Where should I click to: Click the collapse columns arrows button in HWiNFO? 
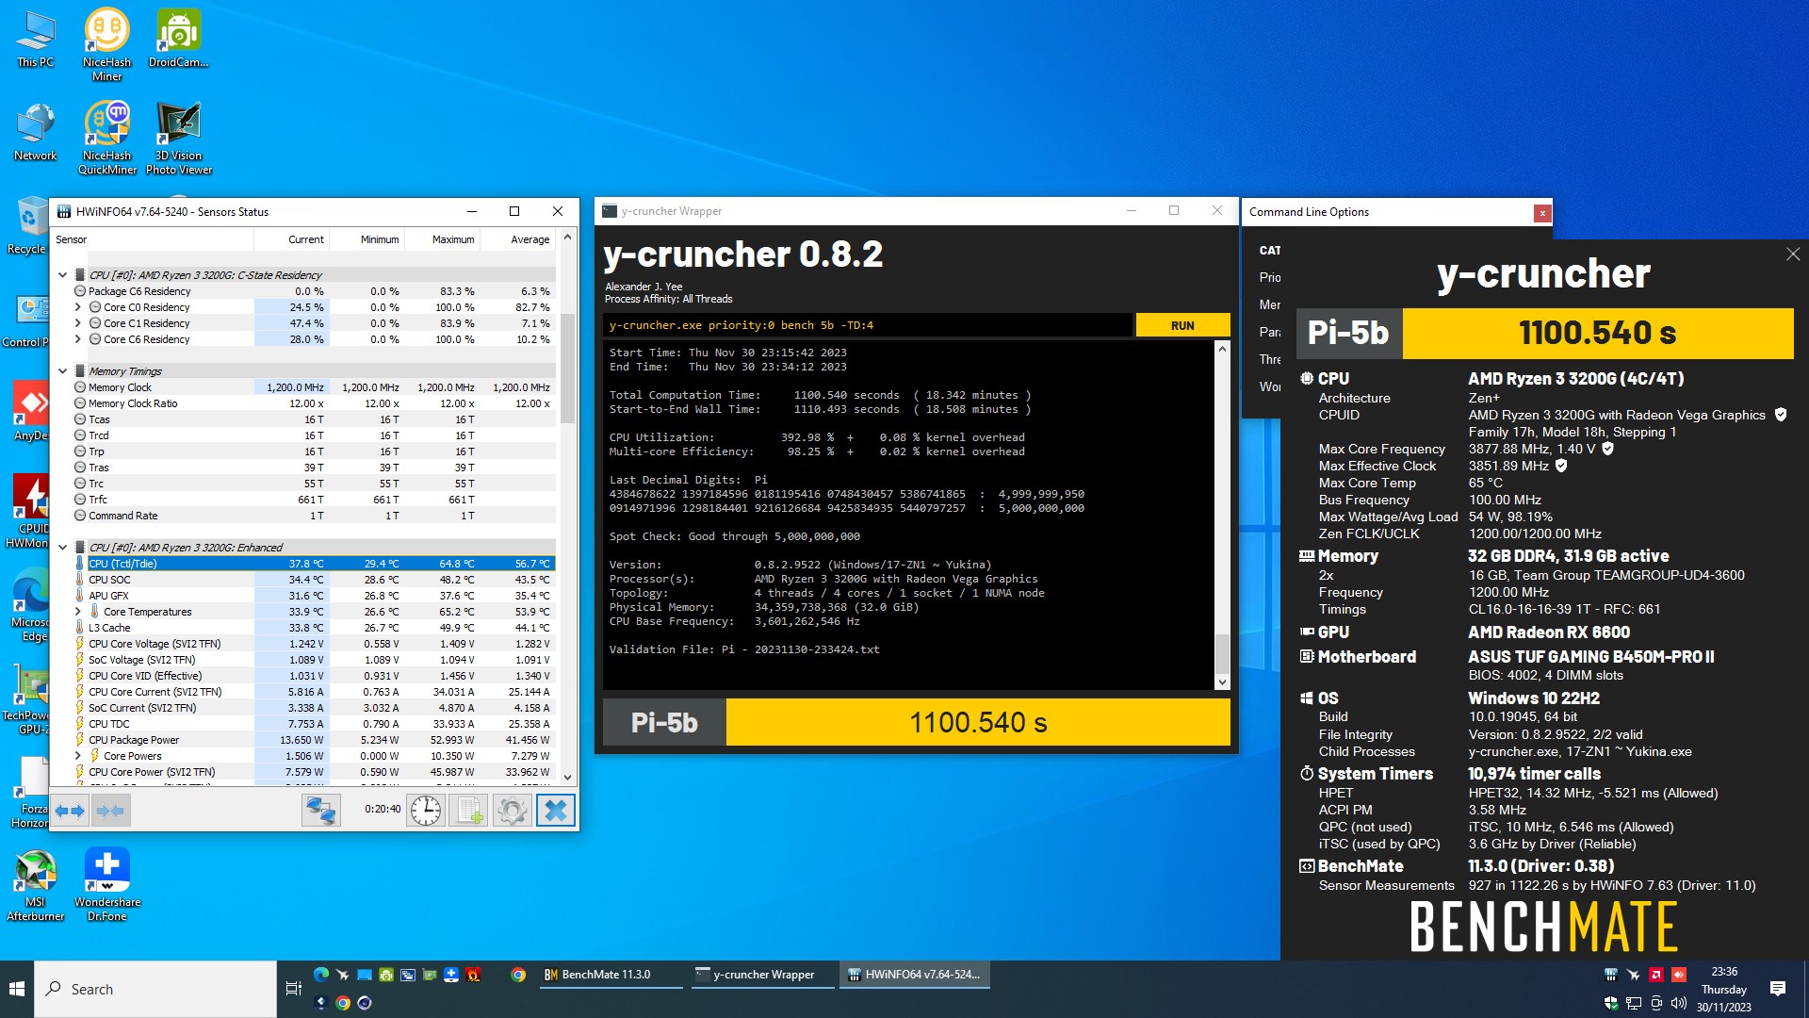point(110,811)
